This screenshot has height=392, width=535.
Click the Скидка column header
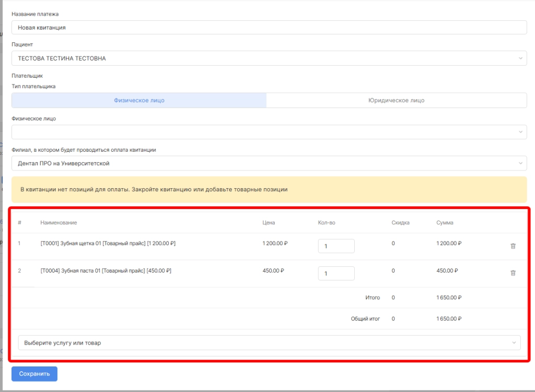pos(400,223)
